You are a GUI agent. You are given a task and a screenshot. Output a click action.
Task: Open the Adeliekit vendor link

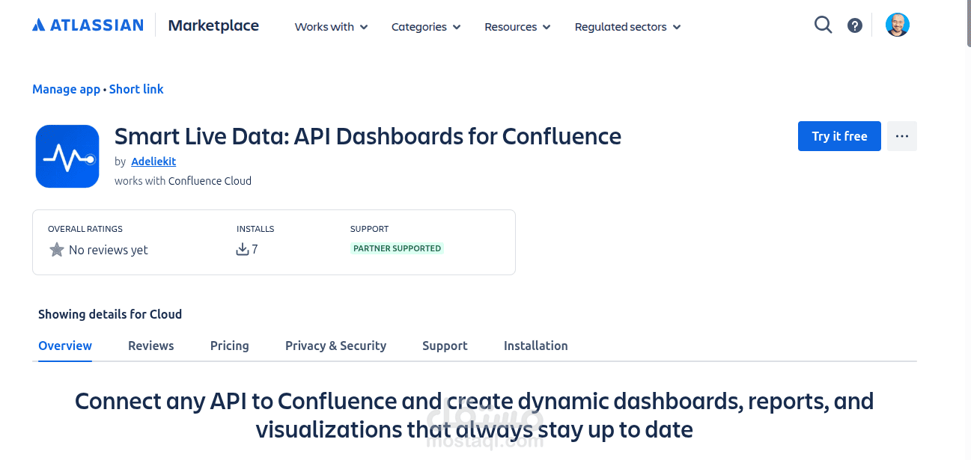pyautogui.click(x=153, y=161)
